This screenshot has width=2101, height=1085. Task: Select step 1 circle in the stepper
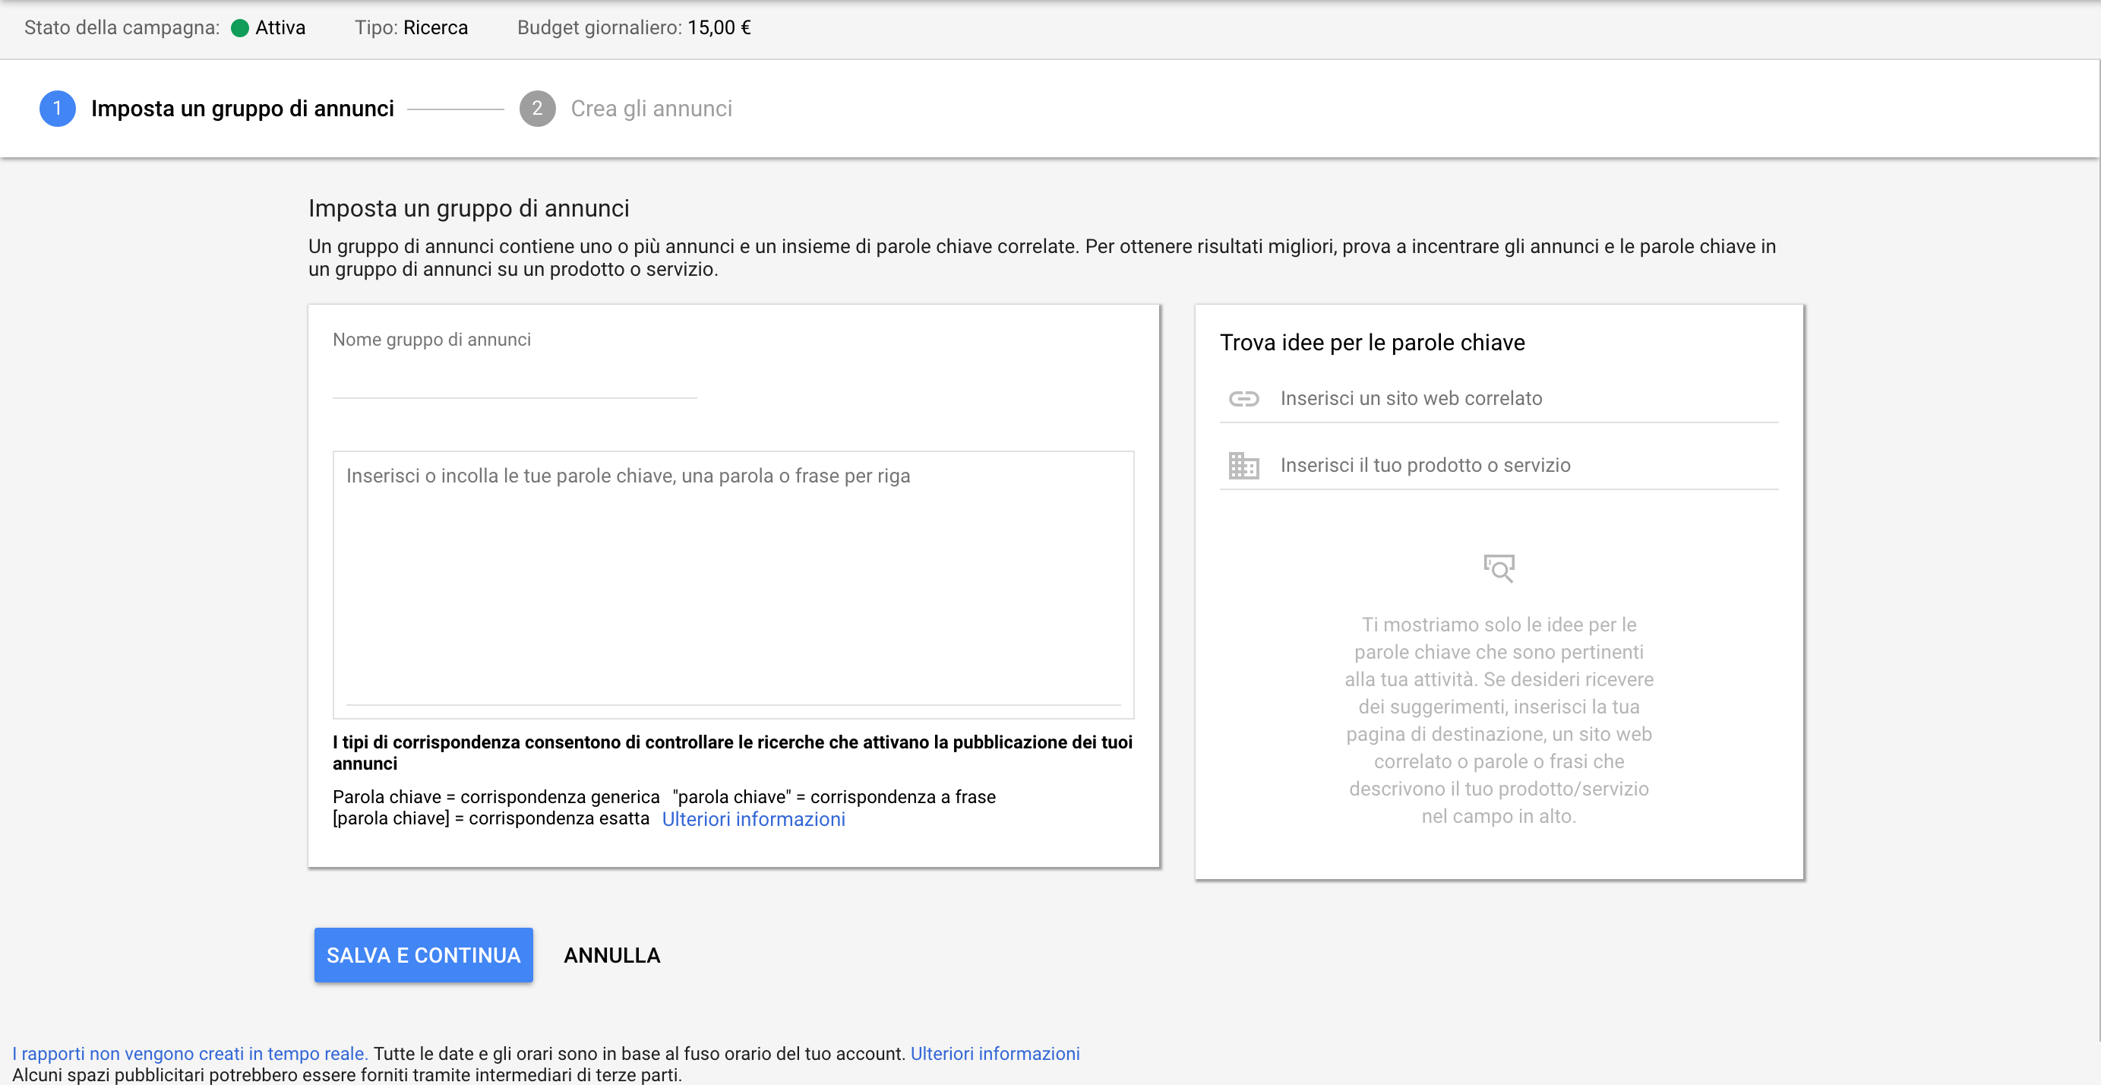(x=57, y=109)
